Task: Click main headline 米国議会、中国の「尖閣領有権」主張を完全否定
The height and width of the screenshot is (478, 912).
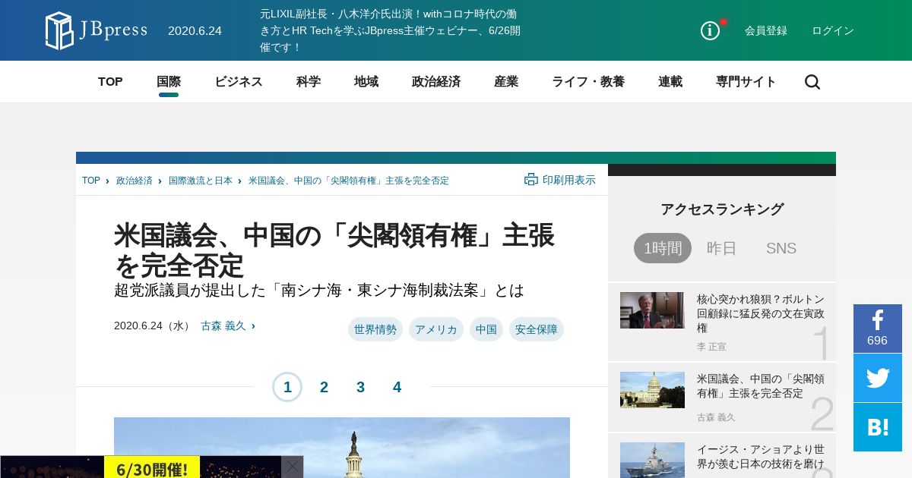Action: coord(334,250)
